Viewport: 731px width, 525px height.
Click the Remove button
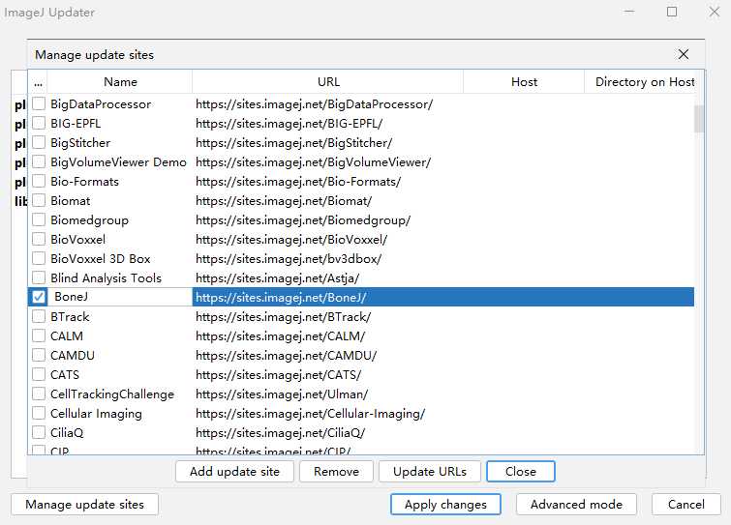click(x=336, y=472)
